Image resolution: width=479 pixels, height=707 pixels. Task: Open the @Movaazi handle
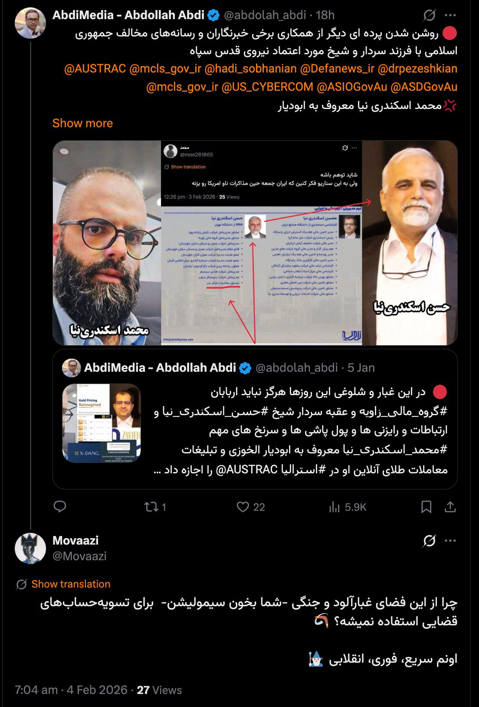click(79, 556)
